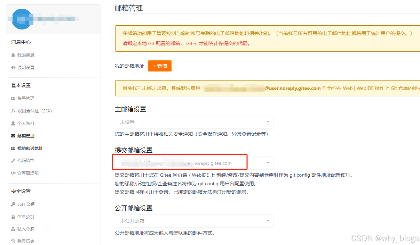Viewport: 420px width, 245px height.
Task: Click the speaker icon beside 通知设置
Action: [13, 68]
